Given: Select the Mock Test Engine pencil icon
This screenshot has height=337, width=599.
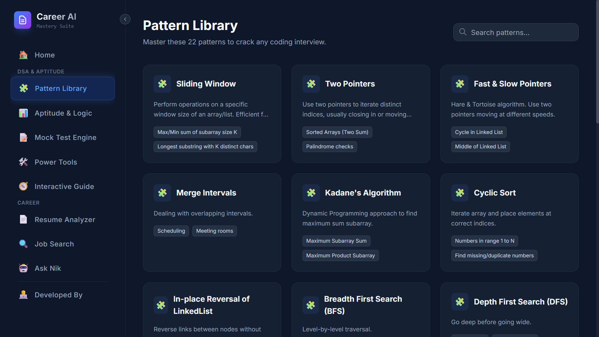Looking at the screenshot, I should [23, 137].
